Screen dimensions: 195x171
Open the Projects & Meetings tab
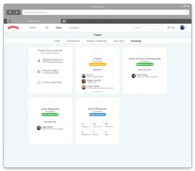tap(96, 41)
